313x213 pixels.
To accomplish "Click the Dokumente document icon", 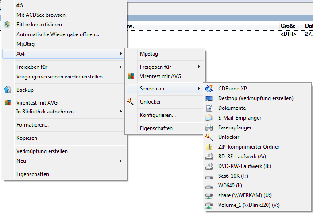I will pyautogui.click(x=209, y=108).
